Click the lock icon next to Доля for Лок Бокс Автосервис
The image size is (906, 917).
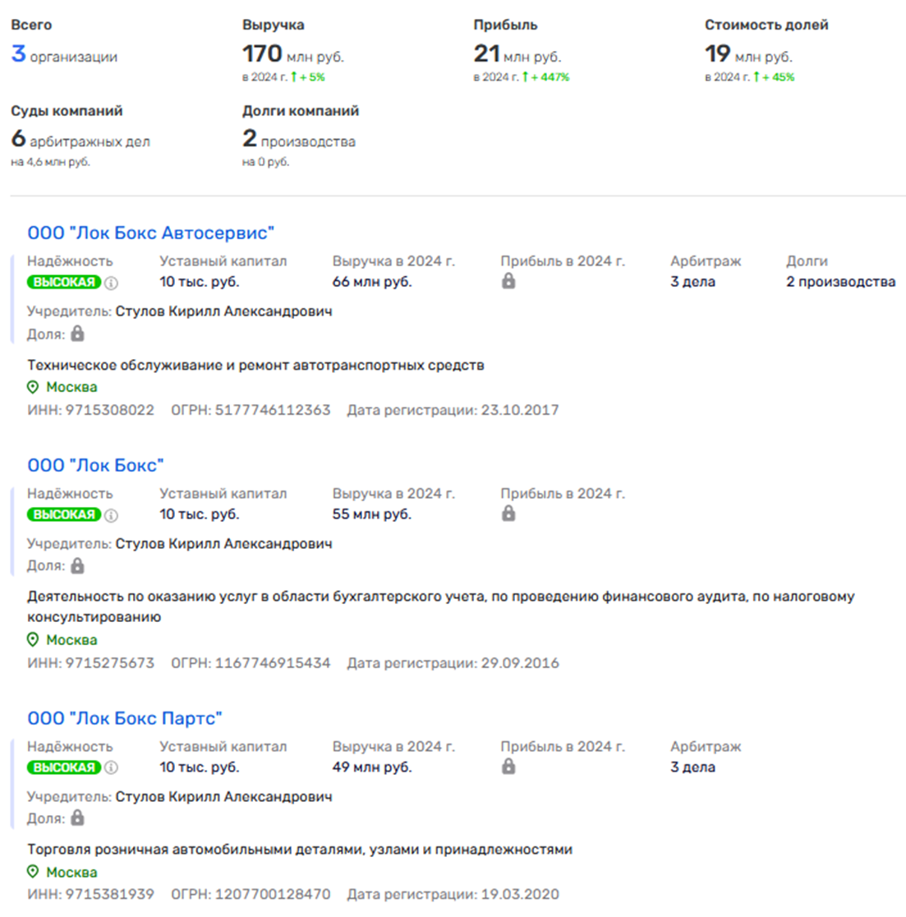(x=78, y=334)
